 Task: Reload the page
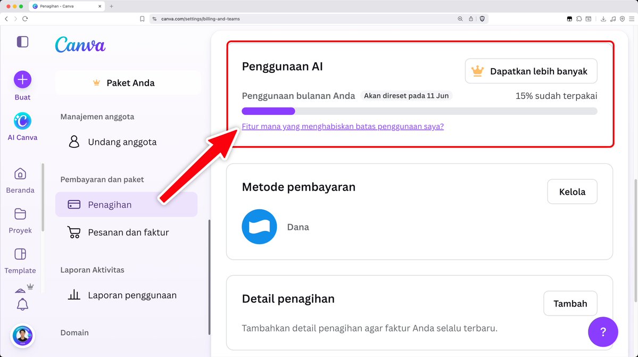25,19
